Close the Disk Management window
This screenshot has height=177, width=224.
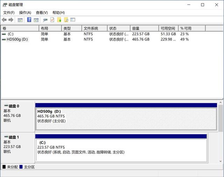(x=216, y=5)
